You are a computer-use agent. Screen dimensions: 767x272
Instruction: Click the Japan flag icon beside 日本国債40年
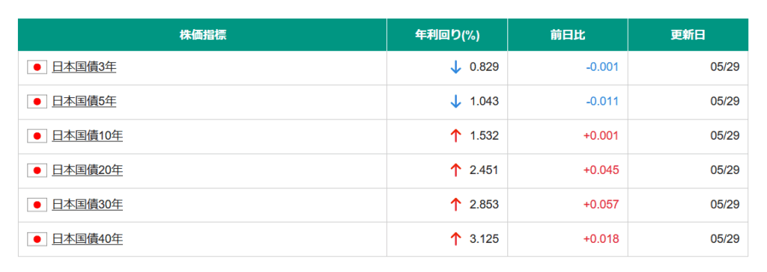pos(37,239)
